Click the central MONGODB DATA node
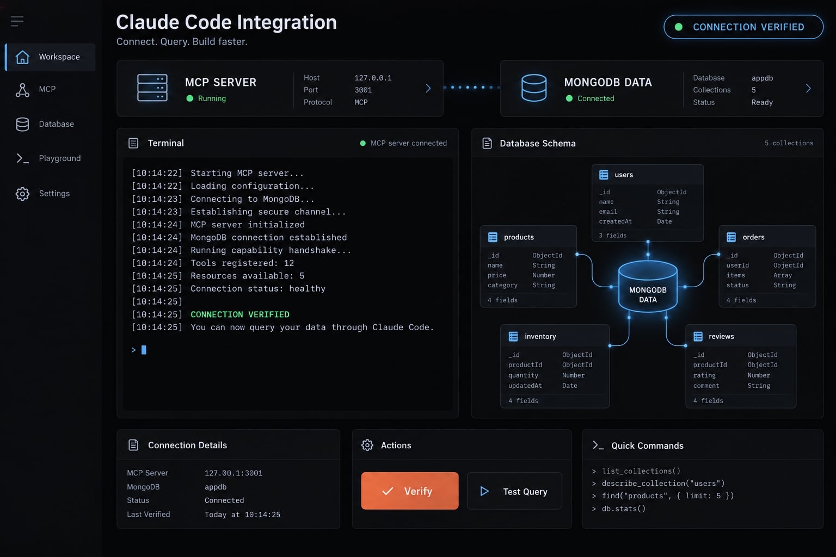Image resolution: width=836 pixels, height=557 pixels. pos(648,287)
